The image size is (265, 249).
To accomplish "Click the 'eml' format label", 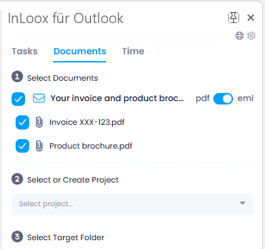I will (x=245, y=98).
